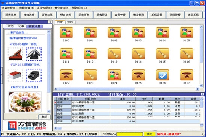Open 收银结算 menu

(27, 8)
